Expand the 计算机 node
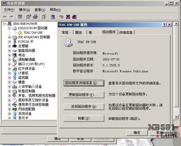This screenshot has height=146, width=181. [x=10, y=73]
